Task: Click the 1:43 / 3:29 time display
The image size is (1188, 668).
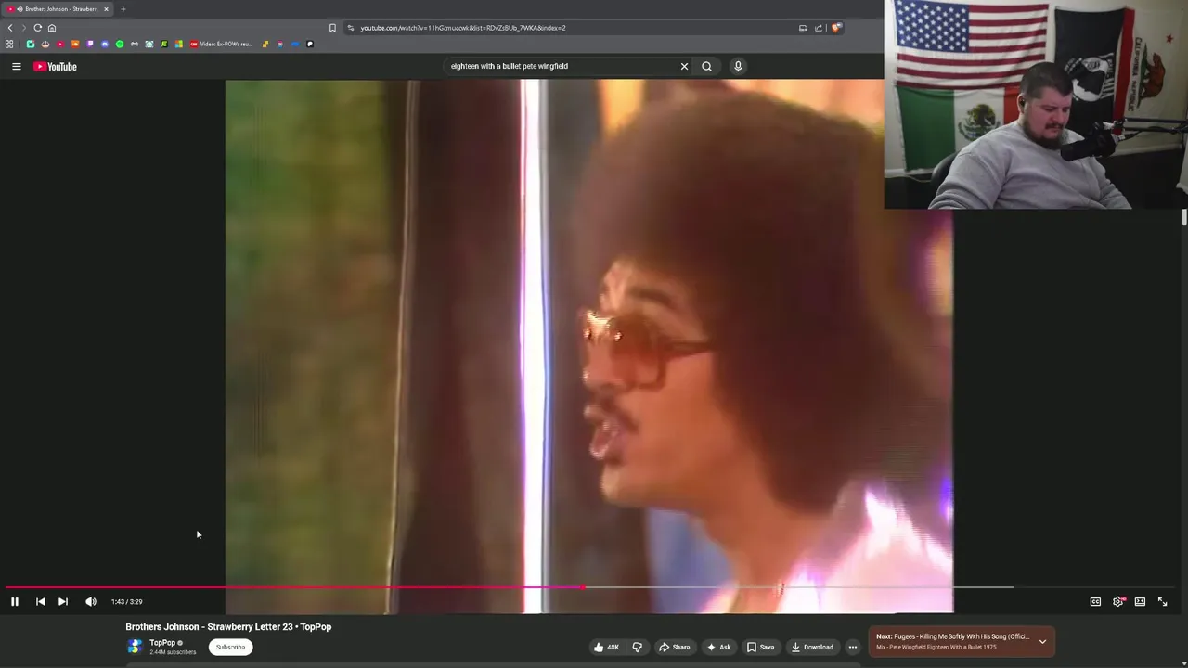Action: (x=127, y=602)
